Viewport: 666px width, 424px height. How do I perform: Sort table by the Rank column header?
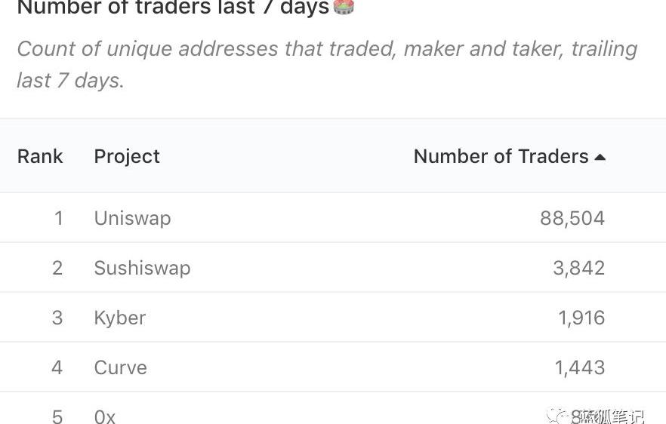coord(40,156)
